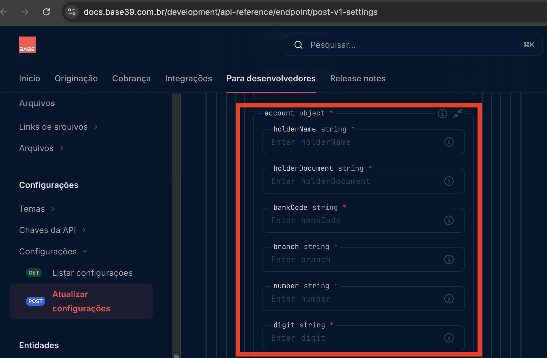Click the account object info icon
The height and width of the screenshot is (358, 547).
point(442,113)
